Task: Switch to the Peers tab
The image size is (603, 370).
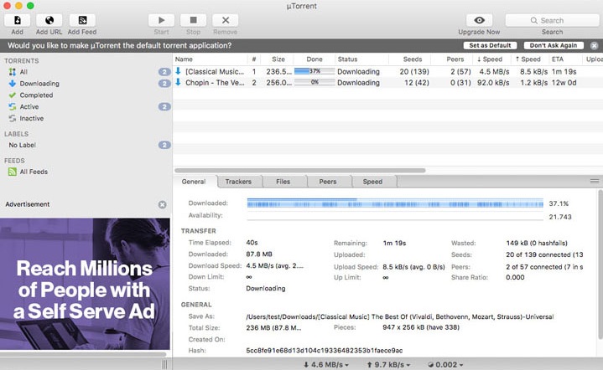Action: (x=328, y=182)
